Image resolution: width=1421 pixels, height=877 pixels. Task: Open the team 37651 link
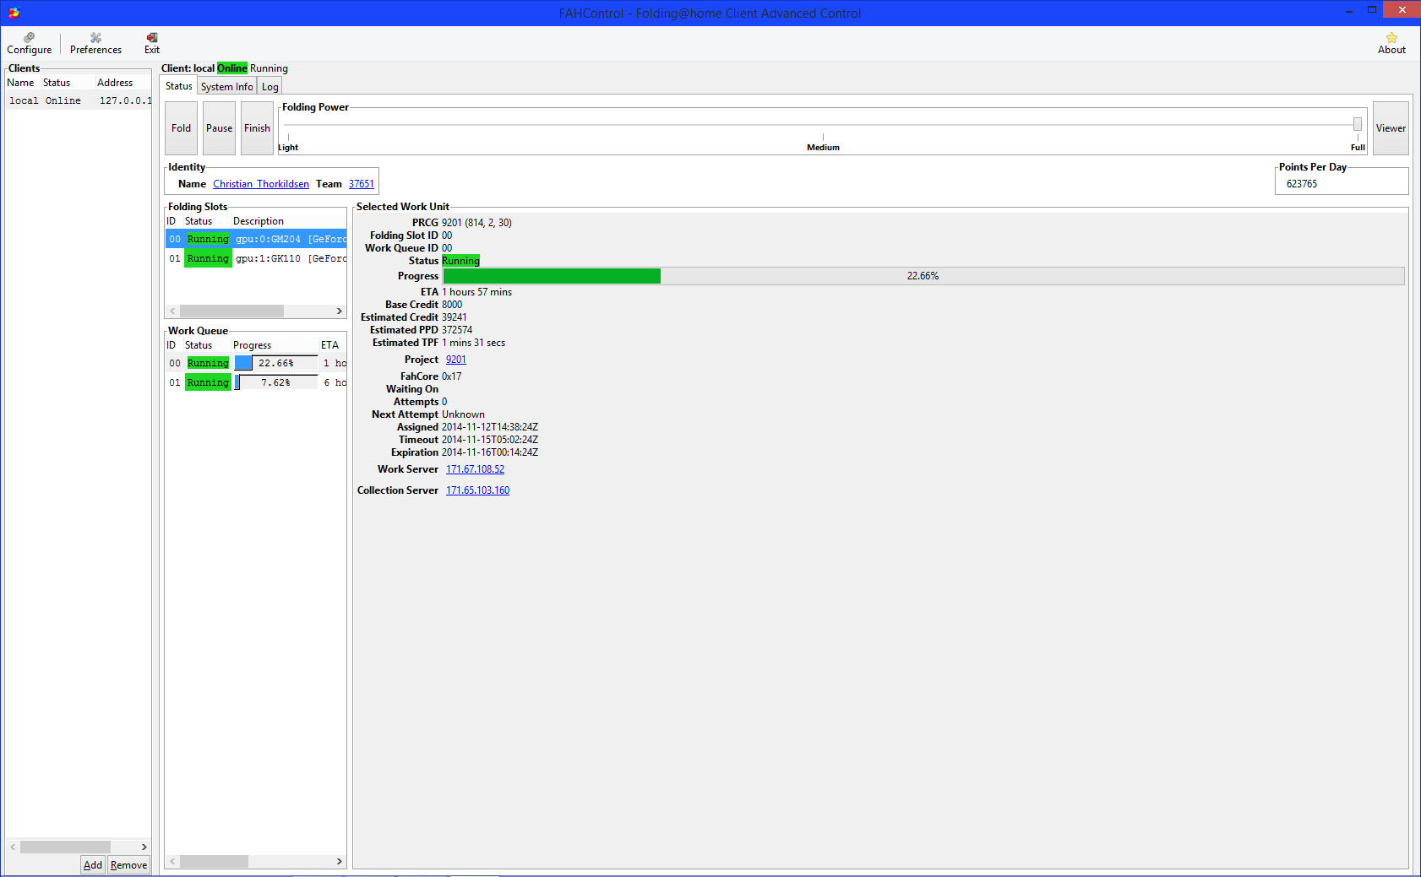click(x=362, y=184)
